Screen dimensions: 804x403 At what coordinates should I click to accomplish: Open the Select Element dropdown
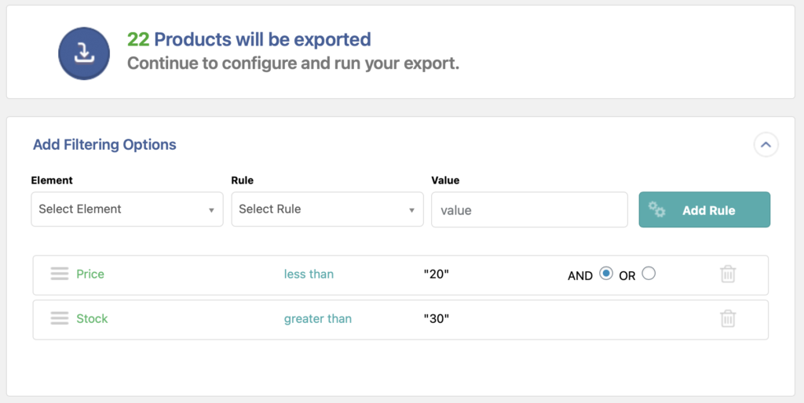(127, 209)
